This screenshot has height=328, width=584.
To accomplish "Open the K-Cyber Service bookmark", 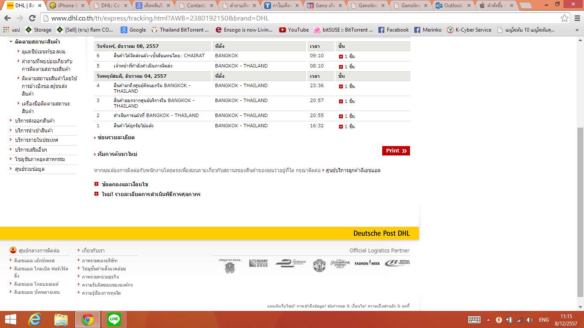I will (469, 30).
